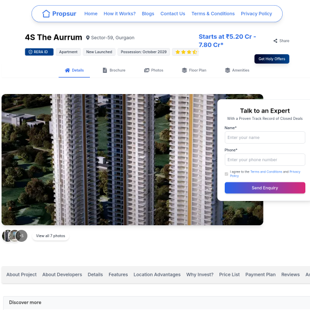This screenshot has height=310, width=310.
Task: Jump to Details in section bar
Action: click(x=95, y=275)
